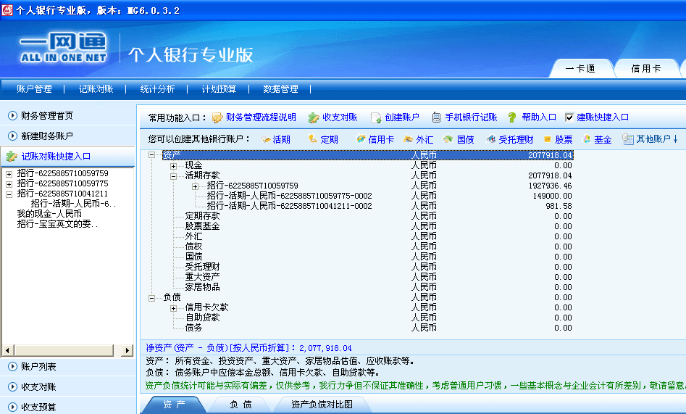This screenshot has width=686, height=414.
Task: Click 新建财务账户 in the sidebar
Action: pyautogui.click(x=47, y=136)
